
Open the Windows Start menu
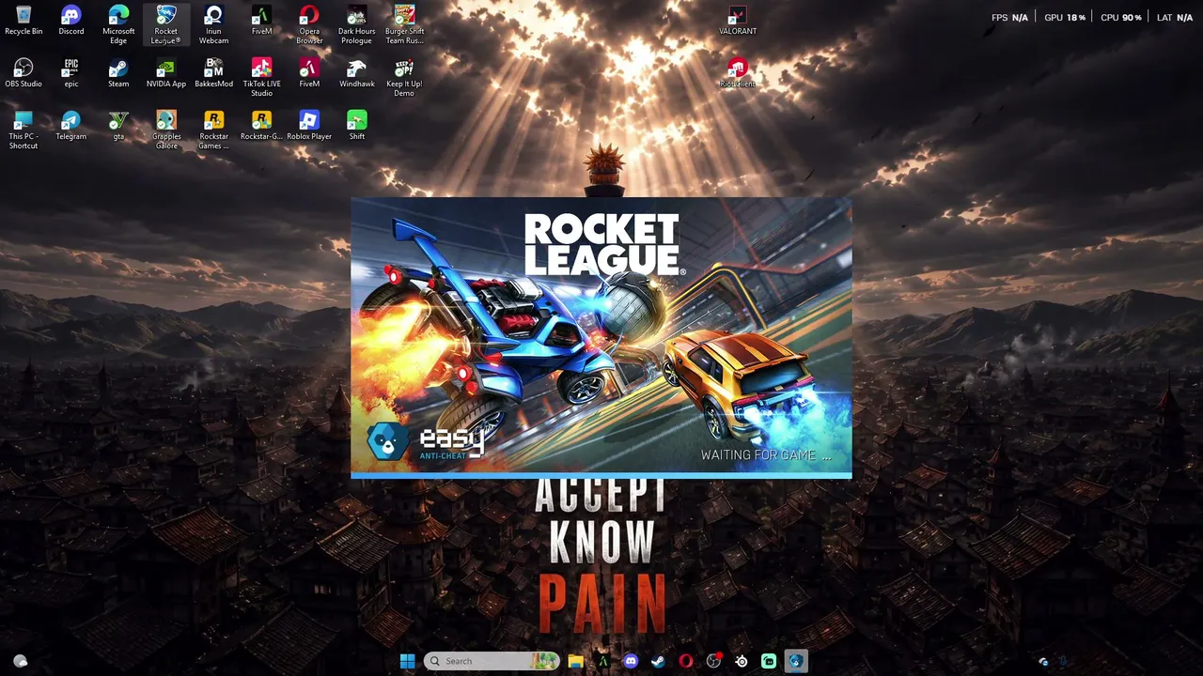pos(407,661)
